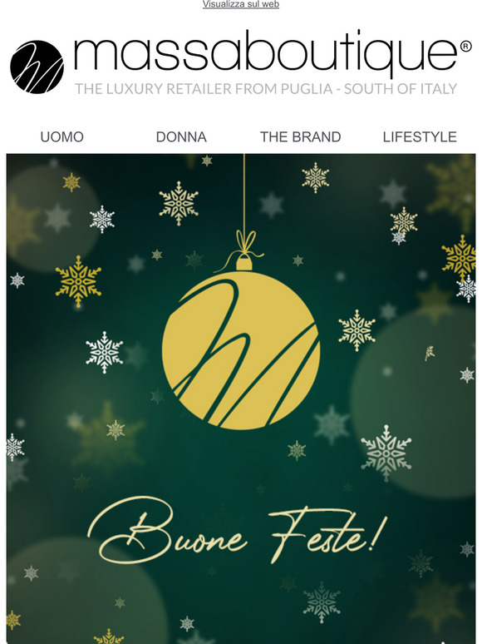The width and height of the screenshot is (482, 644).
Task: Click the white snowflake below the gold left snowflake
Action: pos(105,353)
